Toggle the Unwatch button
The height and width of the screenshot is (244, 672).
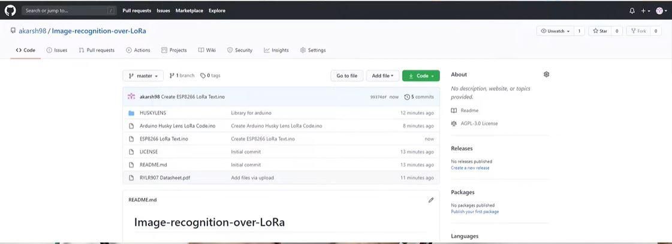point(555,31)
